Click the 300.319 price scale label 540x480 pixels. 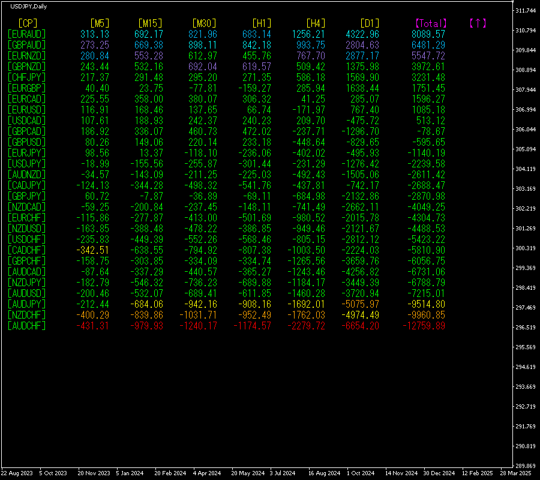pyautogui.click(x=526, y=248)
